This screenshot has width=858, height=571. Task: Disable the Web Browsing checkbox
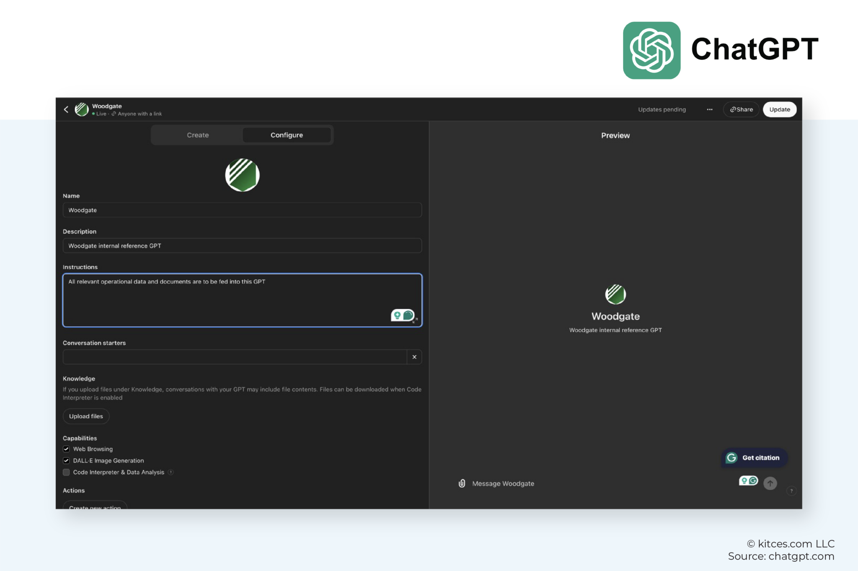[66, 449]
